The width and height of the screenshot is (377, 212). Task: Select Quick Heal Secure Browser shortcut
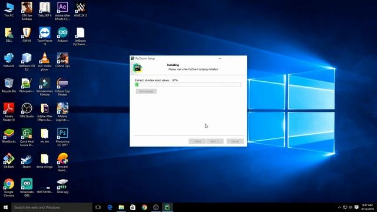pos(27,137)
